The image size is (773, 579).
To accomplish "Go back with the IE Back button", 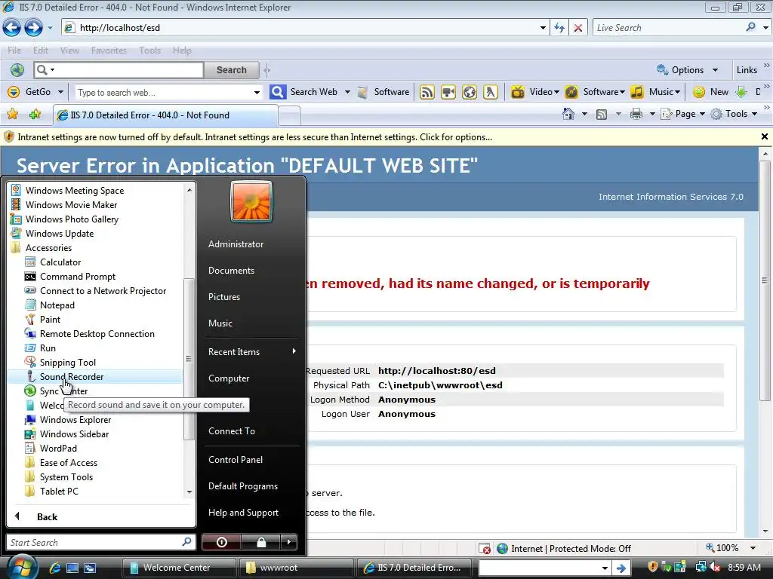I will click(12, 28).
